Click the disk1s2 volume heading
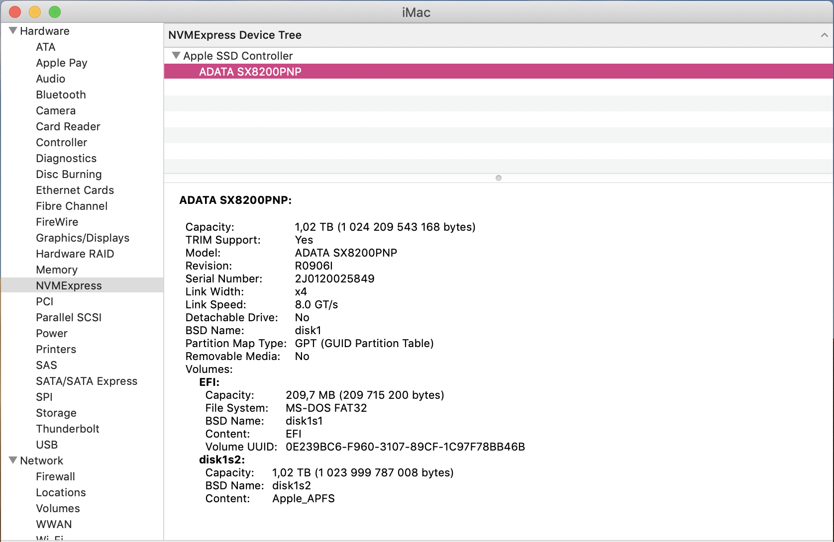 pos(222,459)
